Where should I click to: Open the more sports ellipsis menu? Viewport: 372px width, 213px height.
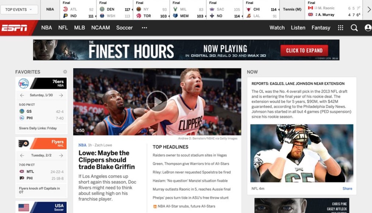coord(144,28)
